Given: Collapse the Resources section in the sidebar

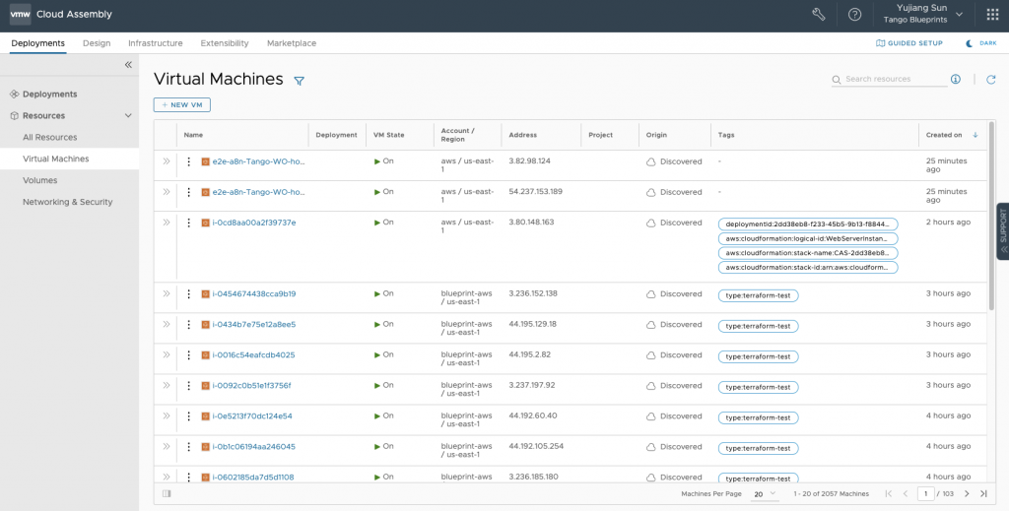Looking at the screenshot, I should click(x=128, y=116).
